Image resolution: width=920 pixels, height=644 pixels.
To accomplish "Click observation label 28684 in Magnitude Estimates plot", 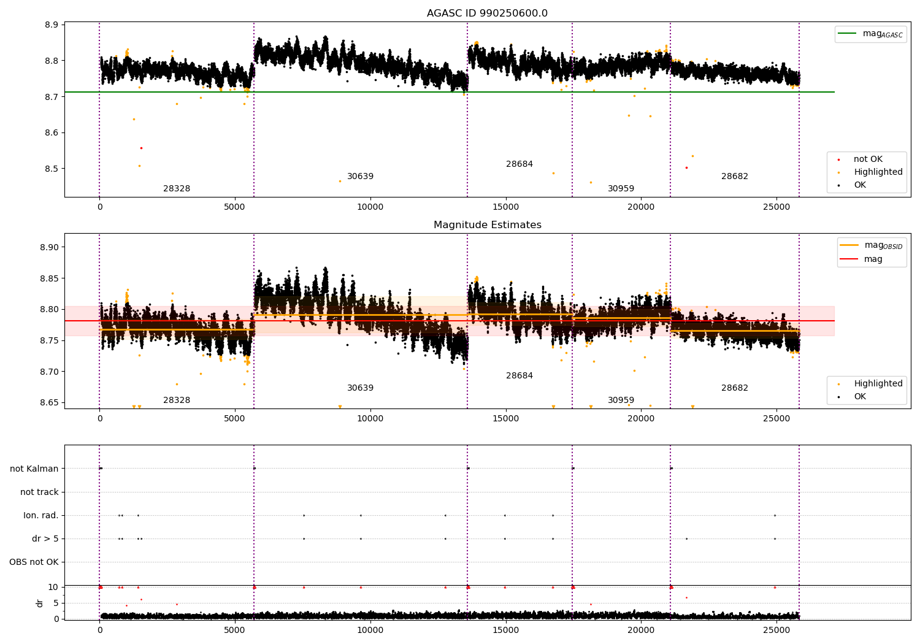I will 519,376.
